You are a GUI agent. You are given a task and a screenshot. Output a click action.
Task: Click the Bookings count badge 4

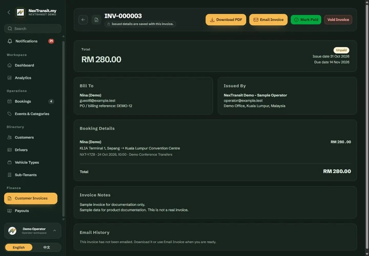[51, 101]
